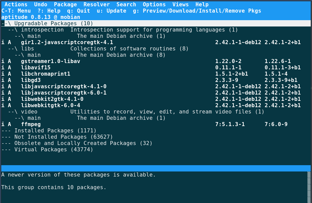312x203 pixels.
Task: Open the Search menu
Action: point(126,5)
